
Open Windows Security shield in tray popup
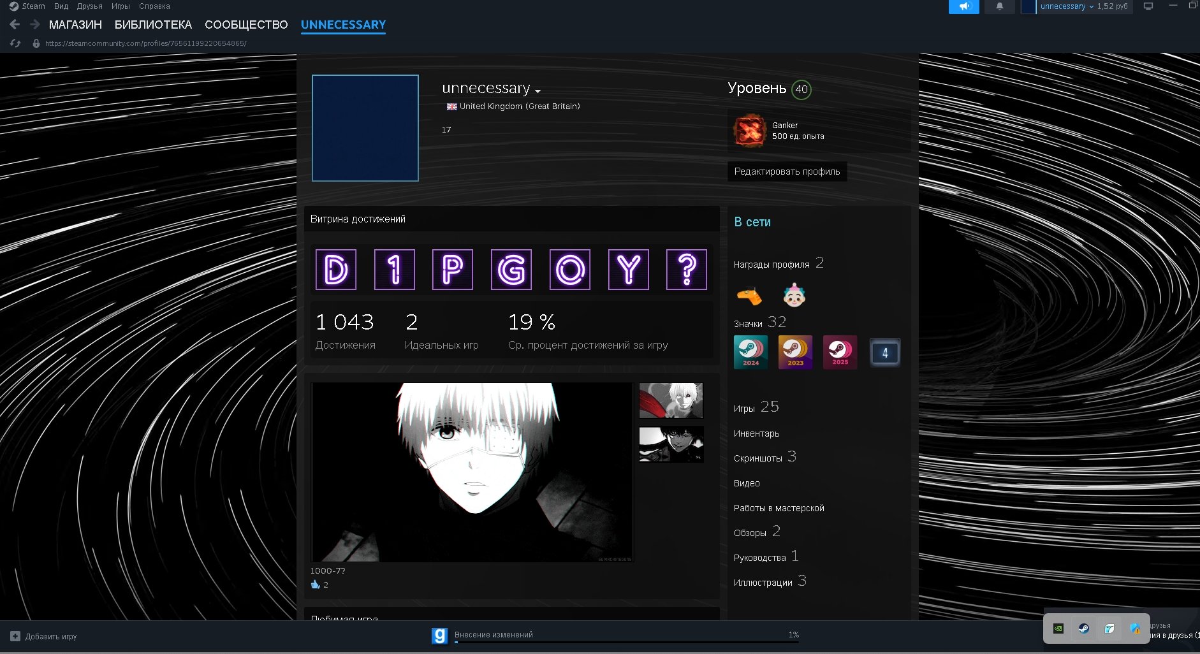click(x=1135, y=628)
